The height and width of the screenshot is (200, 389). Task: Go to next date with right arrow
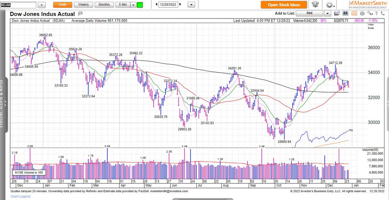180,5
